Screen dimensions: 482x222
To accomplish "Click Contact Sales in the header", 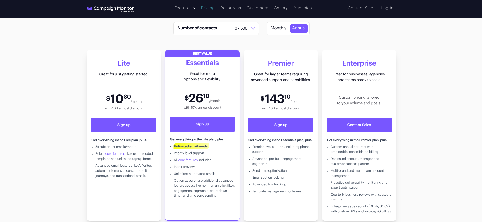I will [361, 8].
